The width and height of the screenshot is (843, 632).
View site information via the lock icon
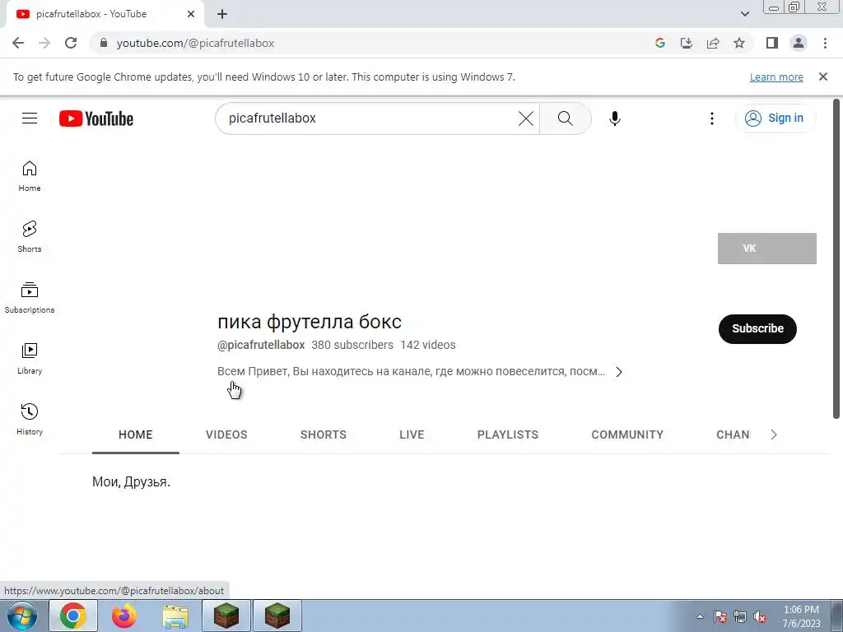click(104, 43)
